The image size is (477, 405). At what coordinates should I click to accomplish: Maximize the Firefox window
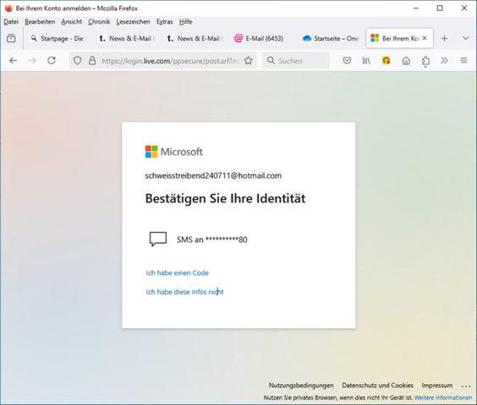coord(440,8)
